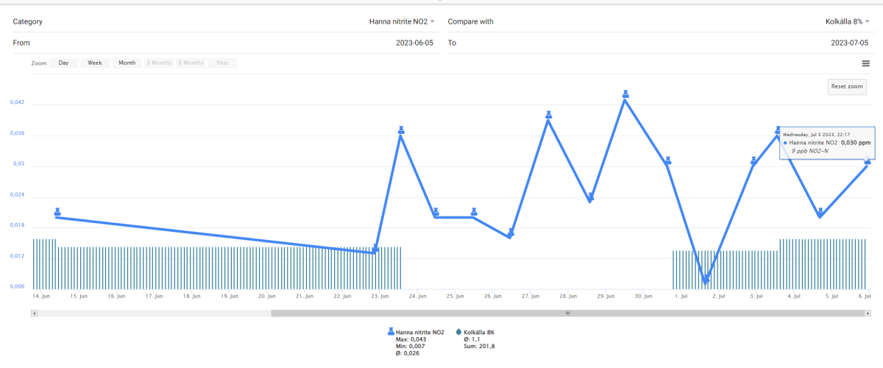Click the data point marker near 14. Jun

[57, 212]
